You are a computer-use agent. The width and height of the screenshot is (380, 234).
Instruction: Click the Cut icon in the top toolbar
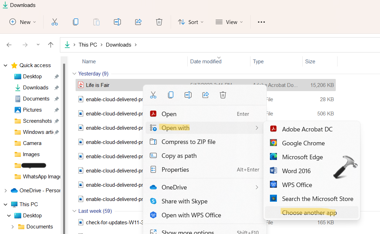pos(54,22)
